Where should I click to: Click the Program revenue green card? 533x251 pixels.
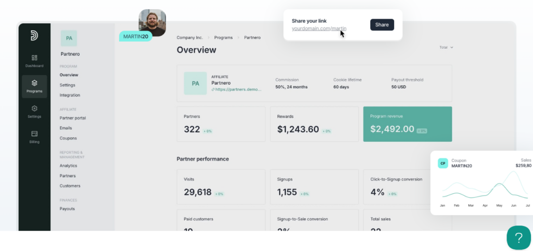[407, 124]
